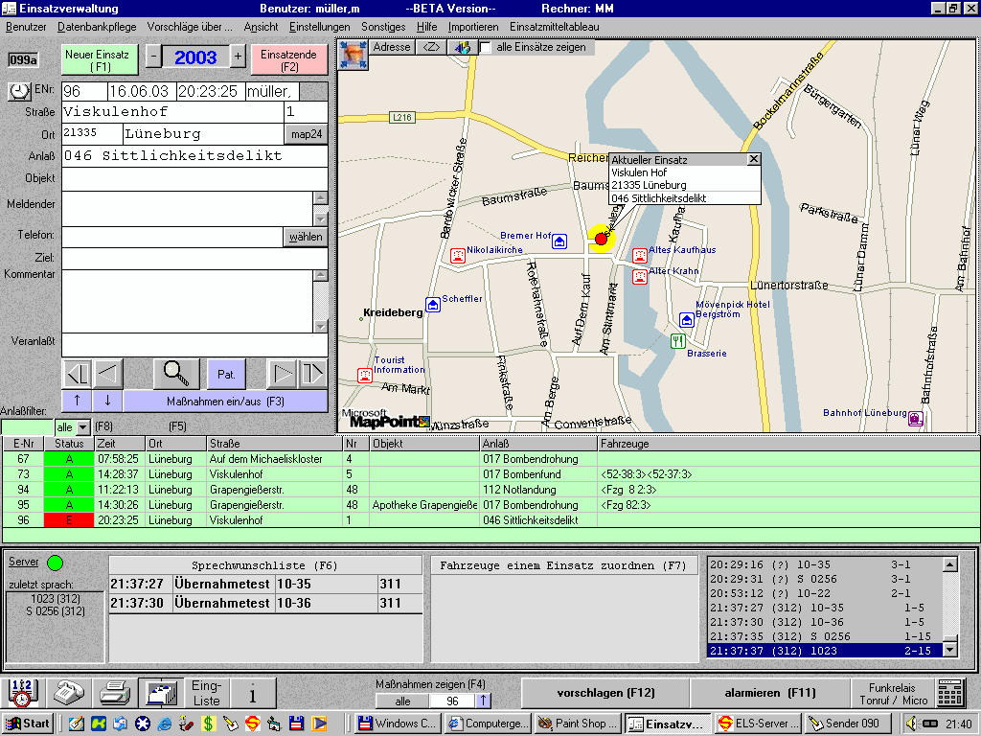The image size is (981, 736).
Task: Click the printer icon in bottom toolbar
Action: (115, 692)
